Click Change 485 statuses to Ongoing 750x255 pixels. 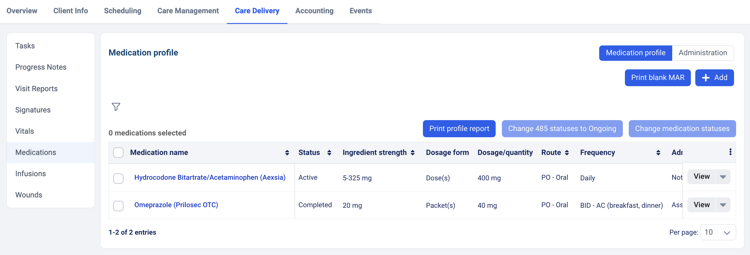pos(562,129)
